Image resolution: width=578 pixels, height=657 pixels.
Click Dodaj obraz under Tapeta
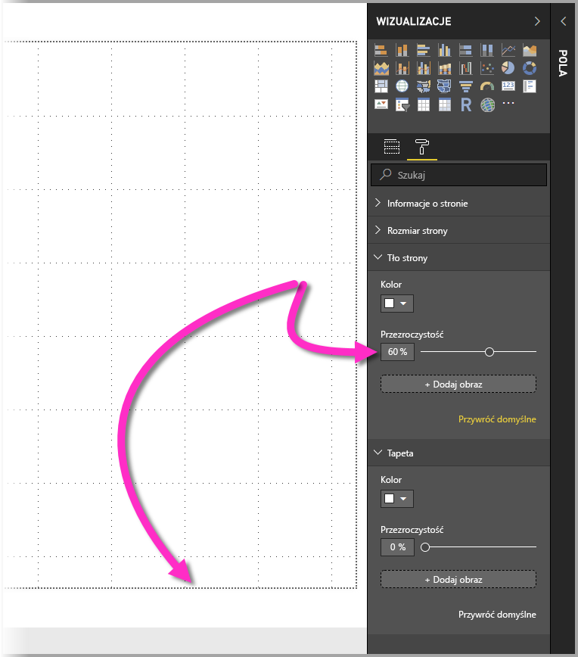pyautogui.click(x=458, y=580)
